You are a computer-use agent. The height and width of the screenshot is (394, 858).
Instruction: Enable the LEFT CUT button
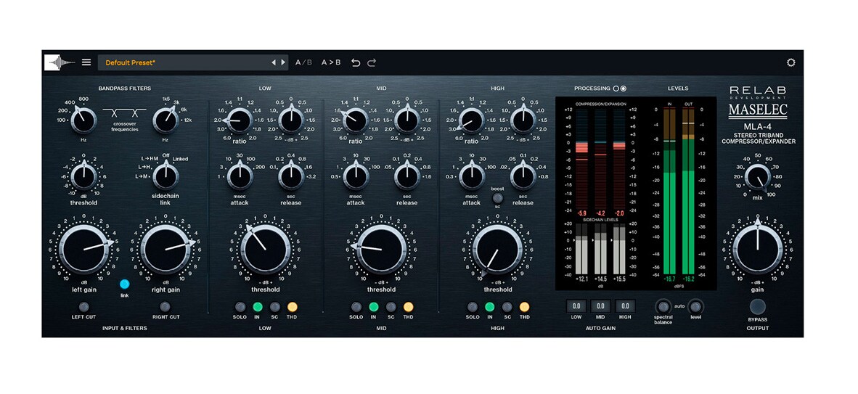[83, 307]
